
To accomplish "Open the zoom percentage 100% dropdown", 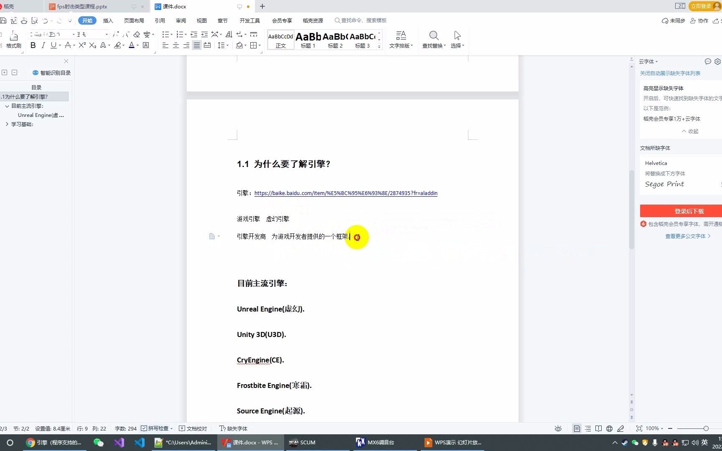I will 654,428.
